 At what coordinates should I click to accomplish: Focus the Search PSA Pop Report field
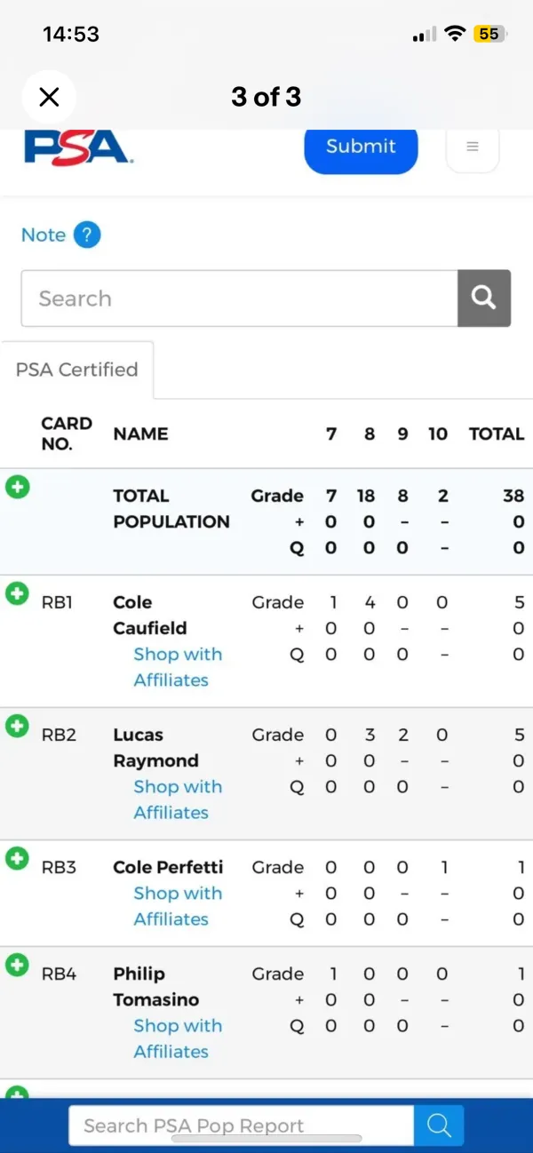point(242,1125)
